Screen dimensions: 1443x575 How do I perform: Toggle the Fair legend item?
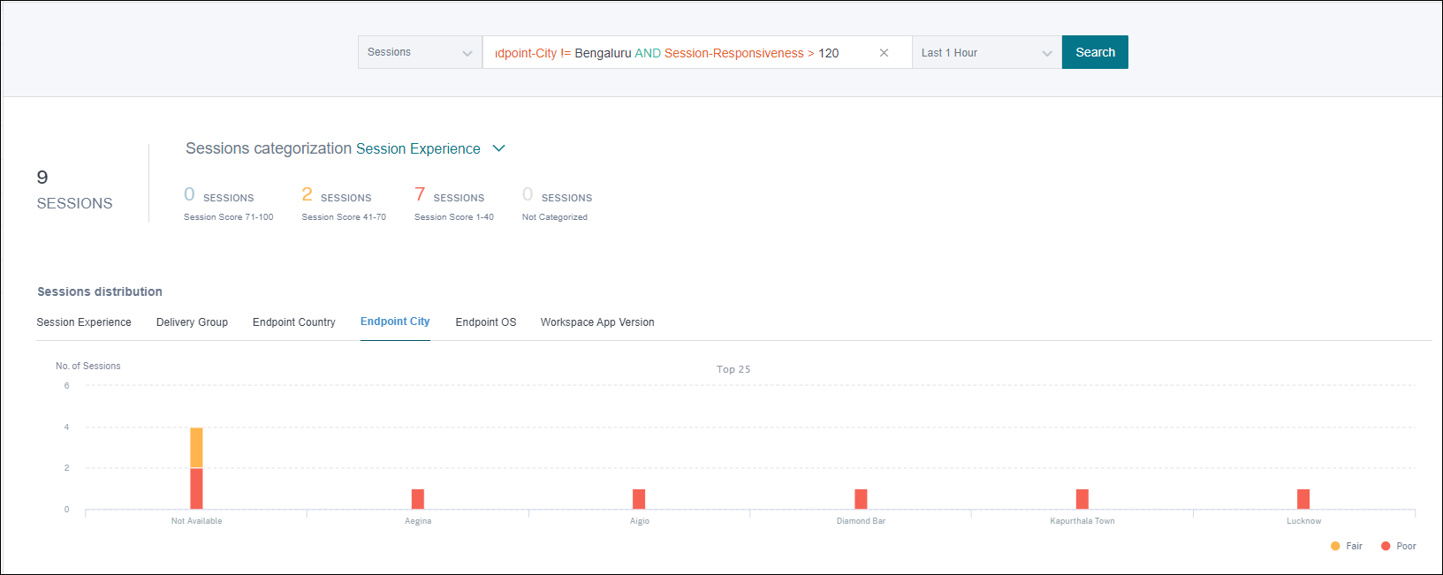1347,546
